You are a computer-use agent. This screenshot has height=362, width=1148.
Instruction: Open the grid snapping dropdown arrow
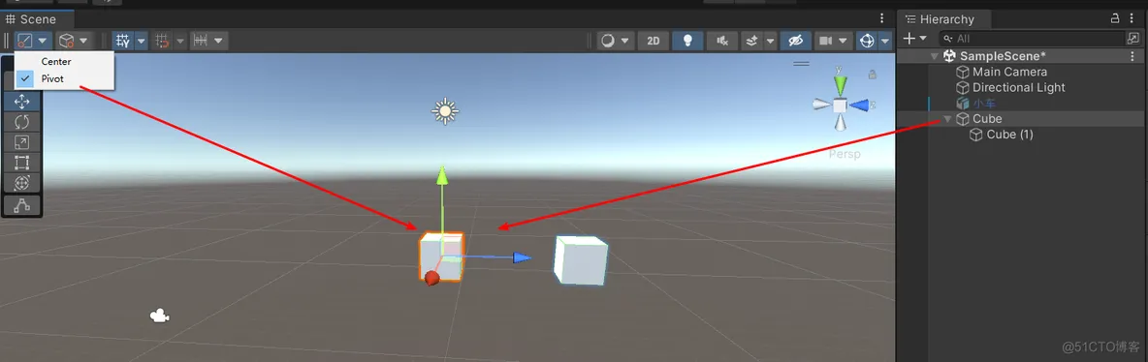point(180,41)
